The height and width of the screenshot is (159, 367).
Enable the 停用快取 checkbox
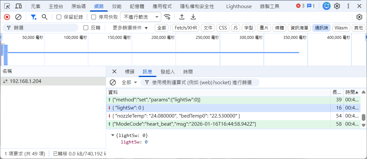pyautogui.click(x=94, y=17)
